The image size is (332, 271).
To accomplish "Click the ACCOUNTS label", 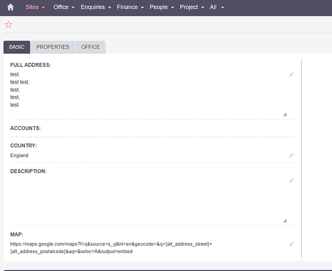I will tap(25, 128).
